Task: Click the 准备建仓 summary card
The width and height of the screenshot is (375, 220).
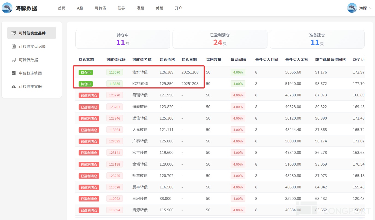Action: point(317,39)
